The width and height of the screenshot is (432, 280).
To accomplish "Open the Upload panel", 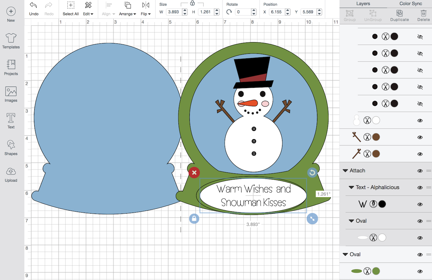I will [11, 174].
